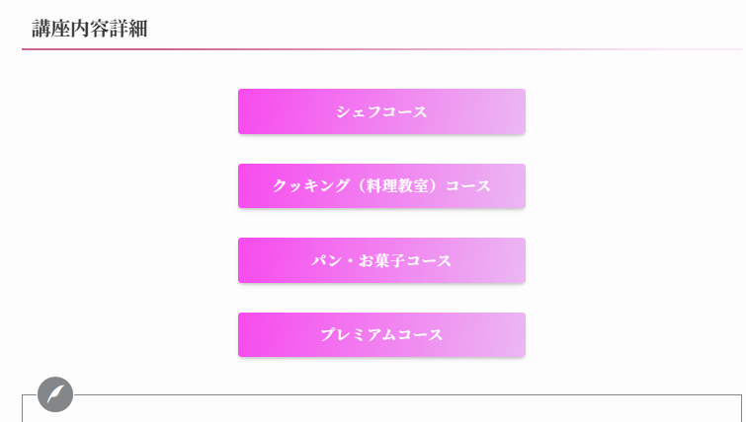The image size is (746, 422).
Task: Click inside the bordered box beside the feather icon
Action: click(x=381, y=409)
